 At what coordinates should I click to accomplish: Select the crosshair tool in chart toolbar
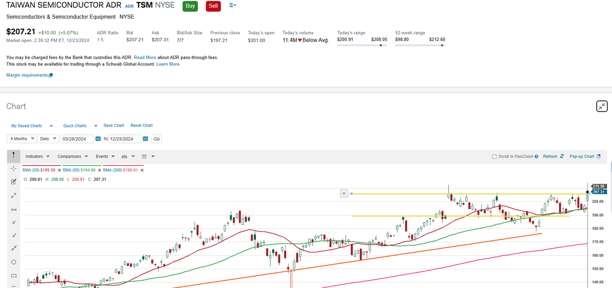(x=13, y=169)
